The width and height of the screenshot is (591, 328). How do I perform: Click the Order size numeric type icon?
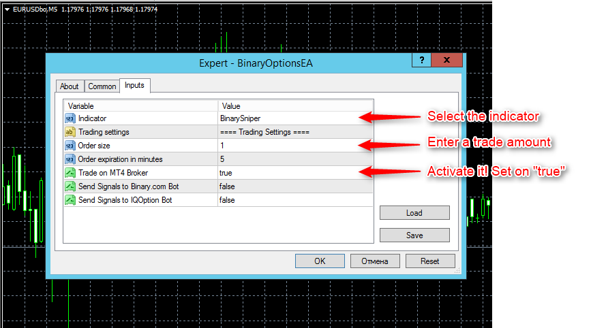tap(70, 146)
